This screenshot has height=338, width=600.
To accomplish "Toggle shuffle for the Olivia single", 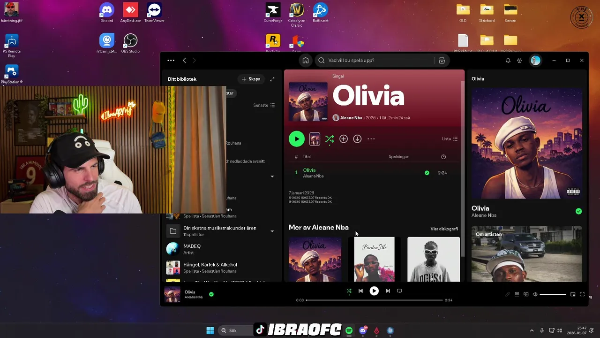I will pos(330,138).
